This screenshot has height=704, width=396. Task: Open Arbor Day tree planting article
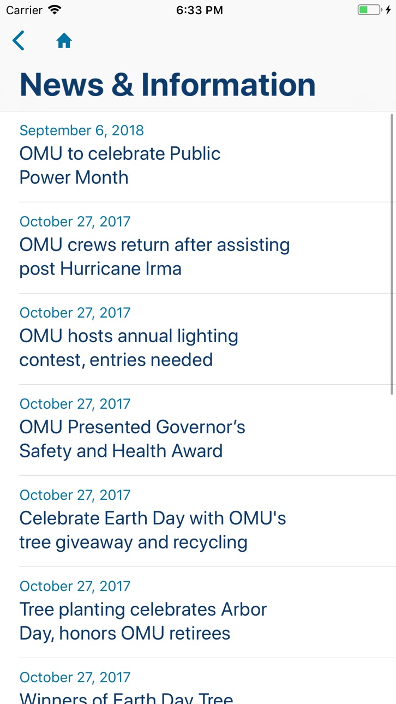tap(198, 612)
